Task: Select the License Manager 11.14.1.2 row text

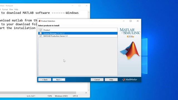Action: [54, 33]
